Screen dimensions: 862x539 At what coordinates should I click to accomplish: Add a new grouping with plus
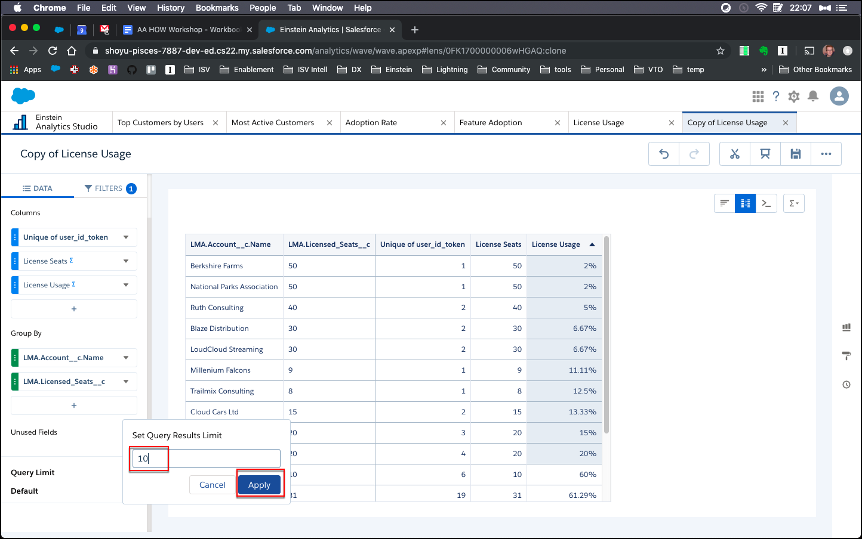point(74,405)
